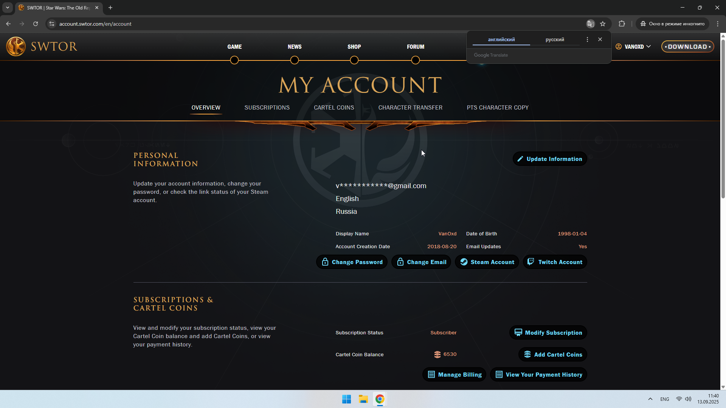726x408 pixels.
Task: Click date of birth 1998-01-04
Action: click(572, 234)
